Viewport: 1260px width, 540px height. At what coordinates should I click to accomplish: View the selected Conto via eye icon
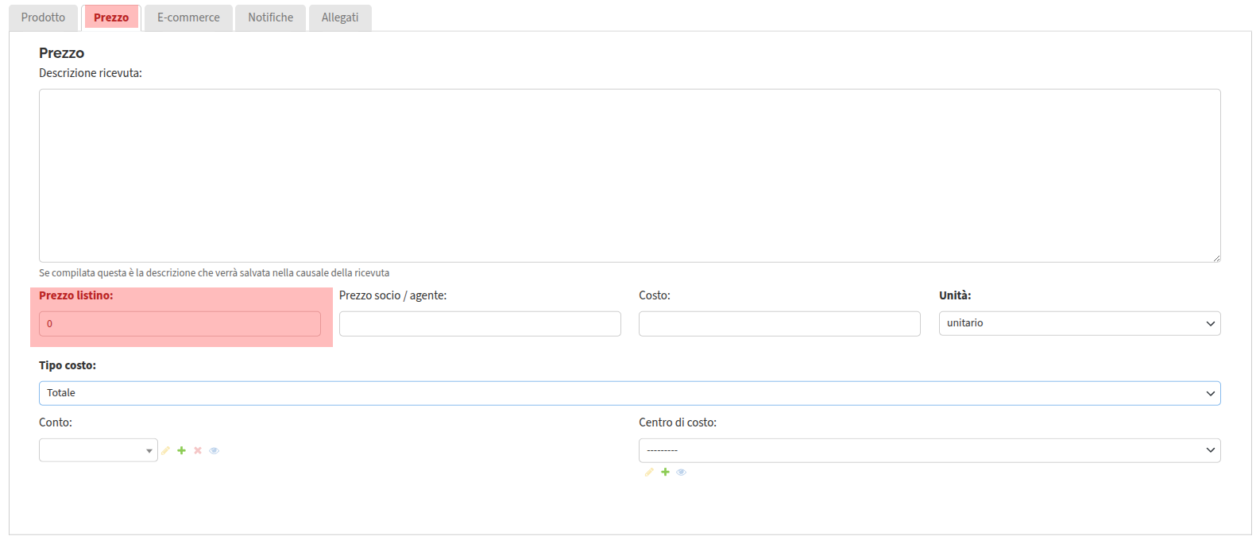click(214, 450)
